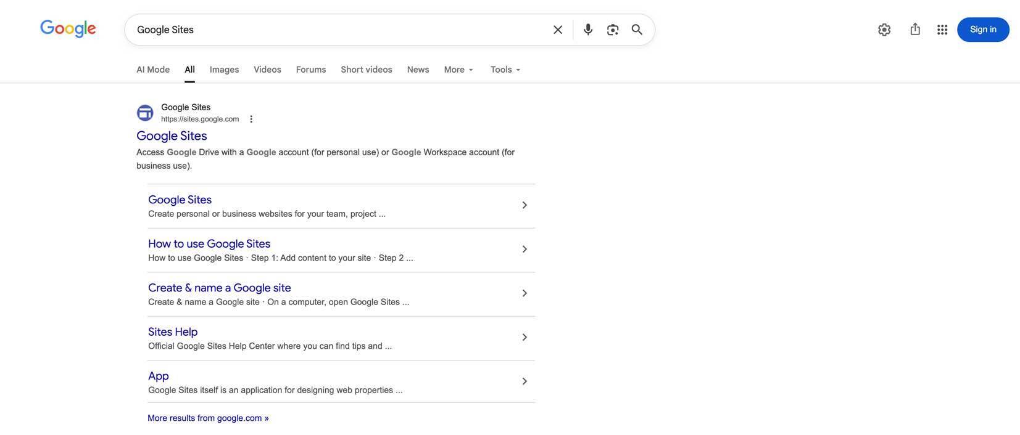Start voice search with microphone icon
Image resolution: width=1020 pixels, height=435 pixels.
click(x=588, y=30)
